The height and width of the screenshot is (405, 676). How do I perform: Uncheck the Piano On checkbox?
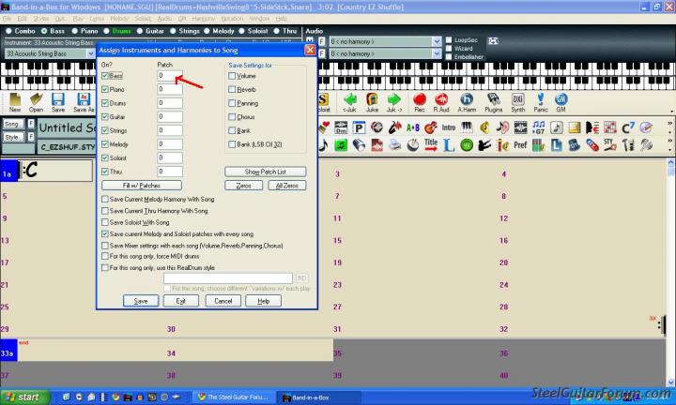105,89
